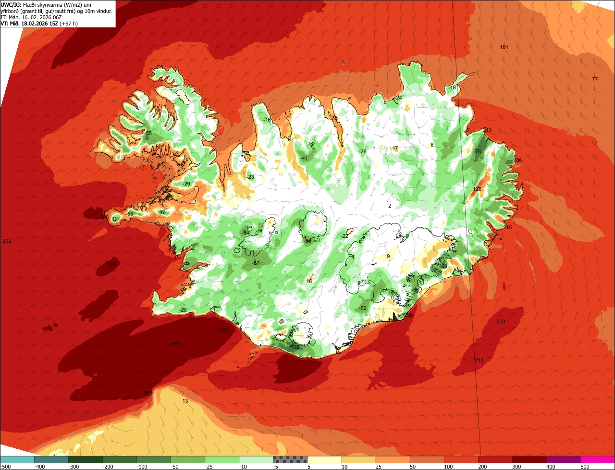615x470 pixels.
Task: Select the magenta swatch right of 500
Action: 598,460
